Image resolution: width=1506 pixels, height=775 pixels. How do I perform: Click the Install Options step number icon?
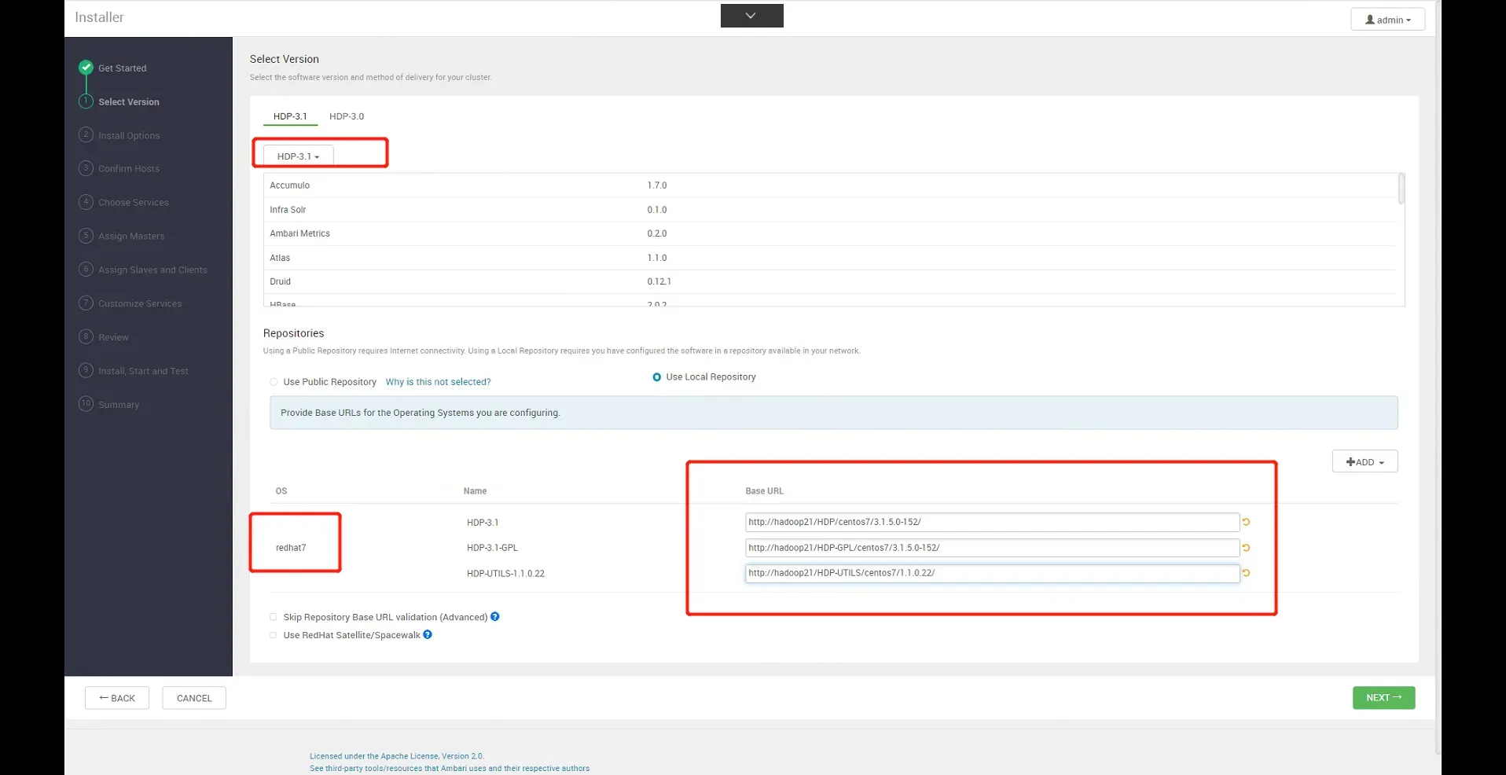click(86, 134)
